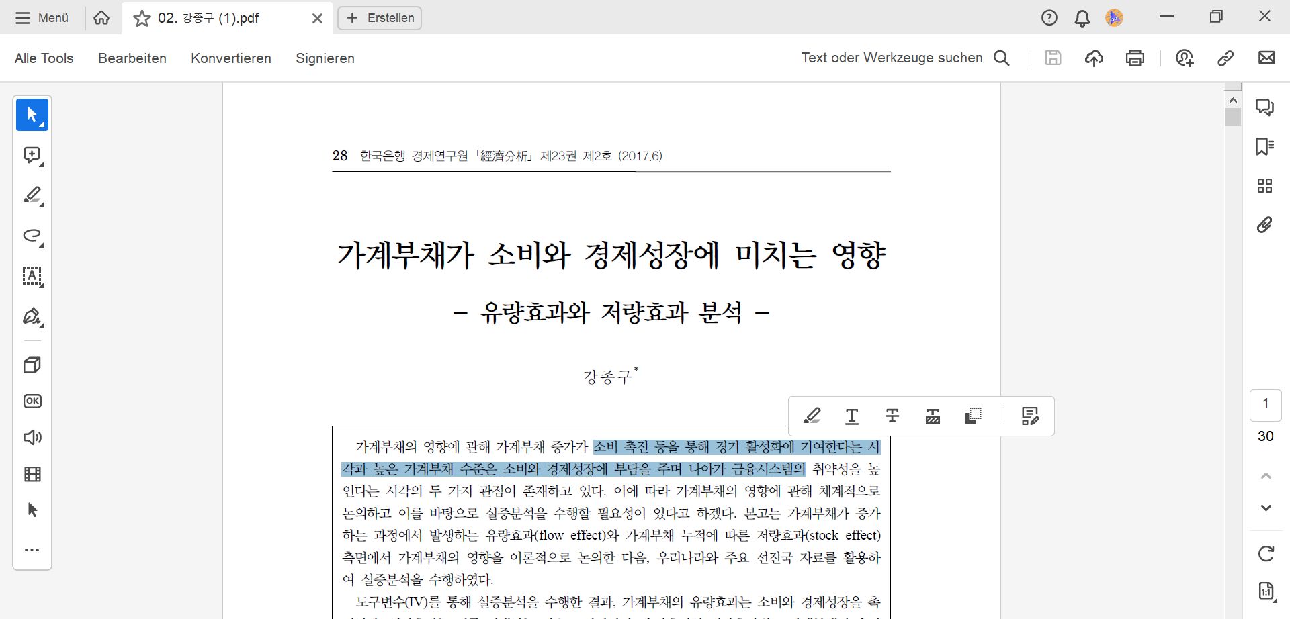Choose the highlighter pen tool in left sidebar
Image resolution: width=1290 pixels, height=619 pixels.
[x=32, y=195]
